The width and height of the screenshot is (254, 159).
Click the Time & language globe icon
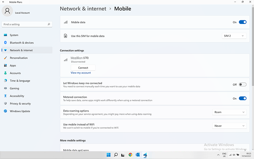pyautogui.click(x=5, y=81)
